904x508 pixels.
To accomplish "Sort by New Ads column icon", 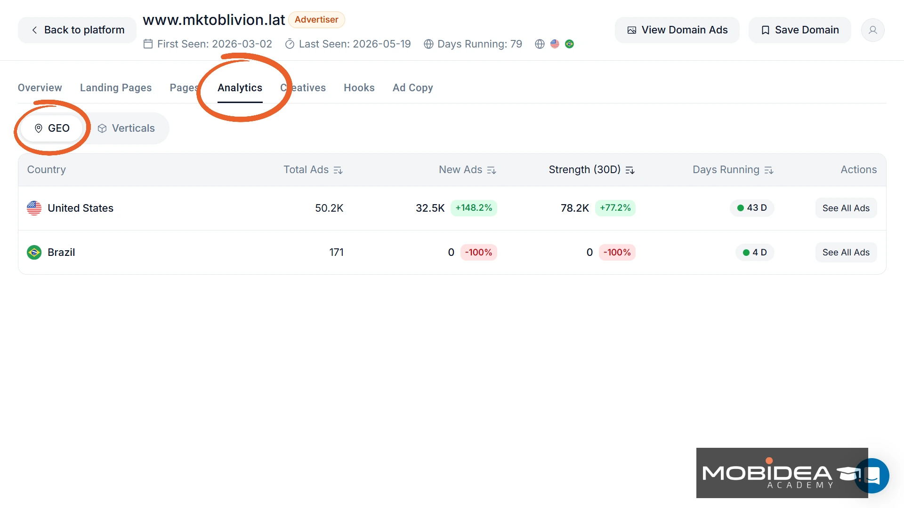I will coord(492,170).
